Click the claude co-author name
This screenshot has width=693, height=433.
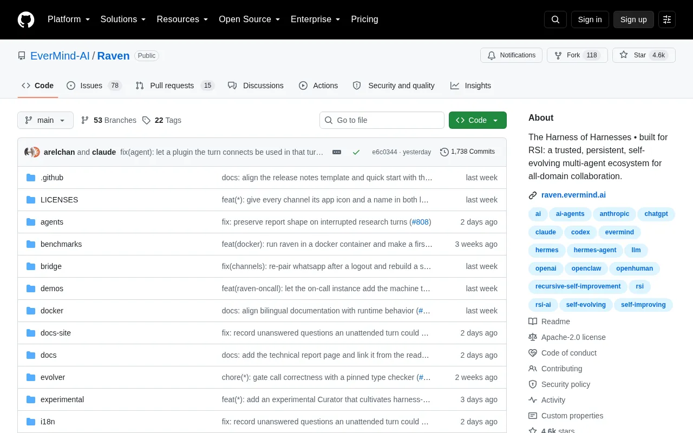[x=104, y=152]
